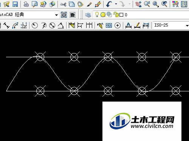This screenshot has width=189, height=141.
Task: Open the layer list showing 0
Action: click(141, 15)
